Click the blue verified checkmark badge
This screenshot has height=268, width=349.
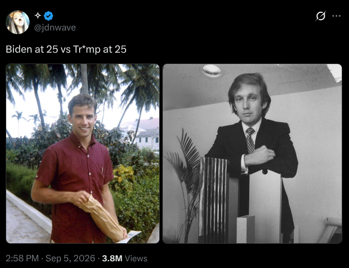tap(48, 16)
